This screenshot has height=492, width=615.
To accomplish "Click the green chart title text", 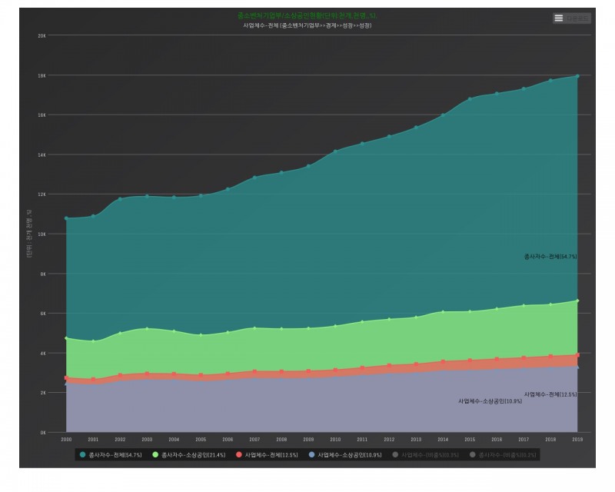I will click(307, 15).
